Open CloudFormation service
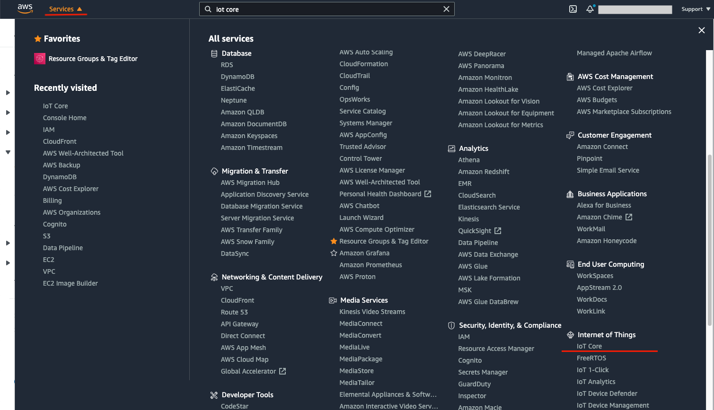Viewport: 714px width, 410px height. [x=364, y=64]
